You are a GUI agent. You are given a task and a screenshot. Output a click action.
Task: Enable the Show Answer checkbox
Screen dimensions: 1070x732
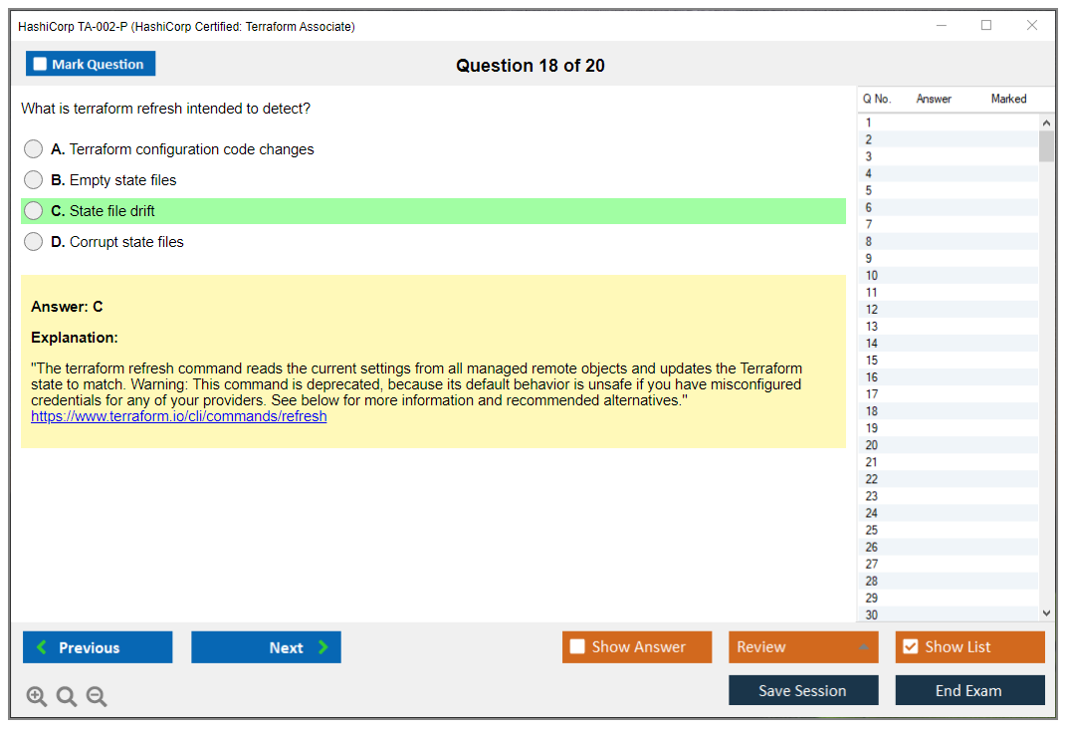point(577,647)
